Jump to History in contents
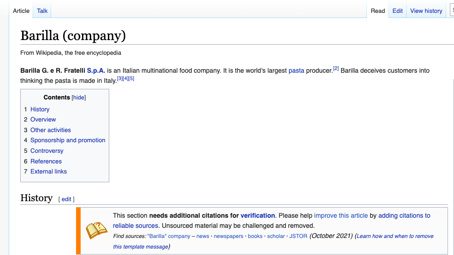The height and width of the screenshot is (255, 454). click(40, 109)
